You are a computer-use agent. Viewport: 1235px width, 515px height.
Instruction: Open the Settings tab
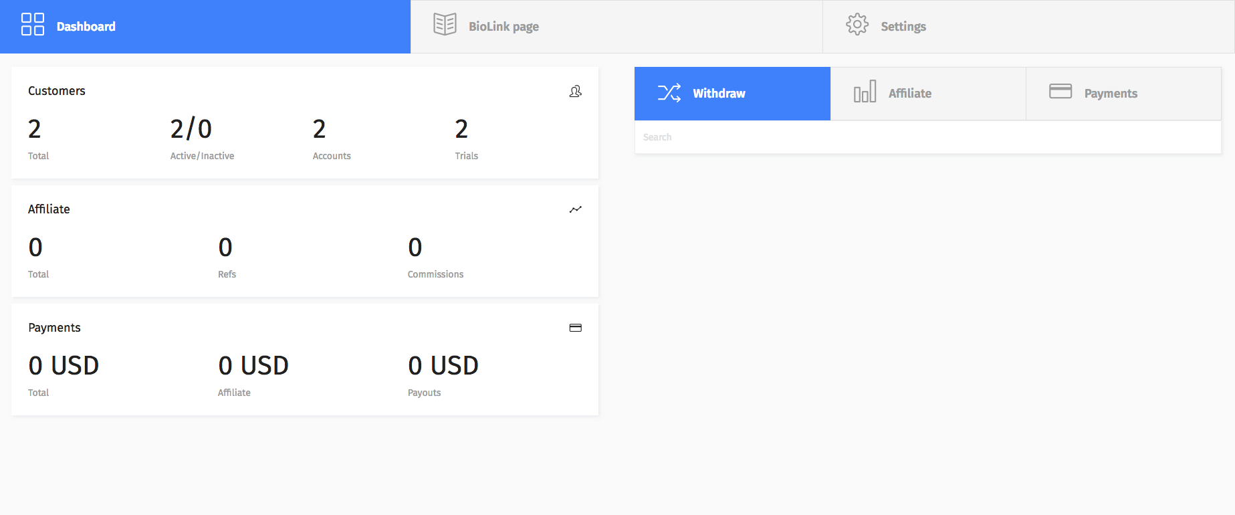1028,27
